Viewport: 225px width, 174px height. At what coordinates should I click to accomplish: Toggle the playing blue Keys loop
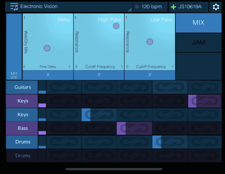coord(99,115)
